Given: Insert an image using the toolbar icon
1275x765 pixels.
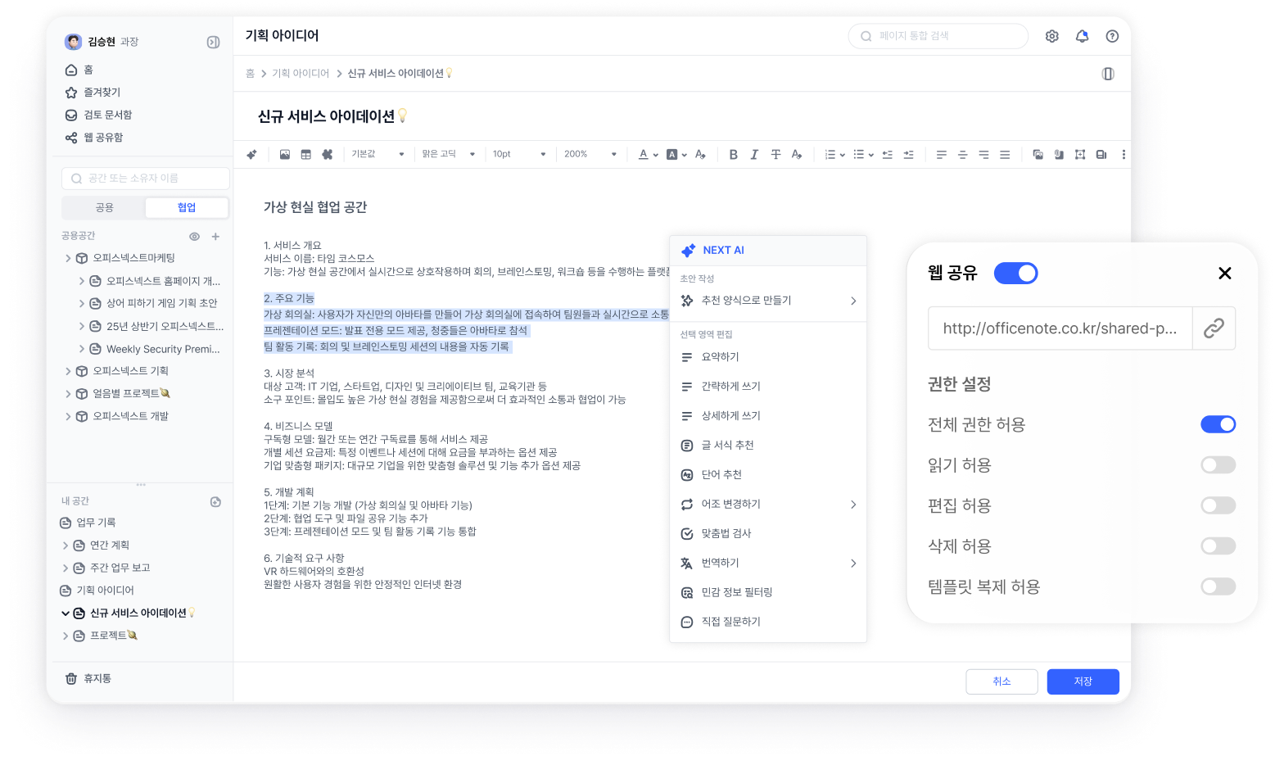Looking at the screenshot, I should [x=285, y=154].
